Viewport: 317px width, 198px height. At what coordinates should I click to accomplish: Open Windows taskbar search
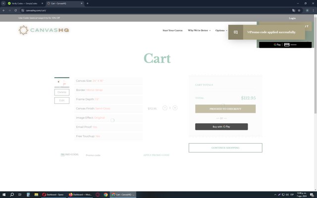pos(12,195)
